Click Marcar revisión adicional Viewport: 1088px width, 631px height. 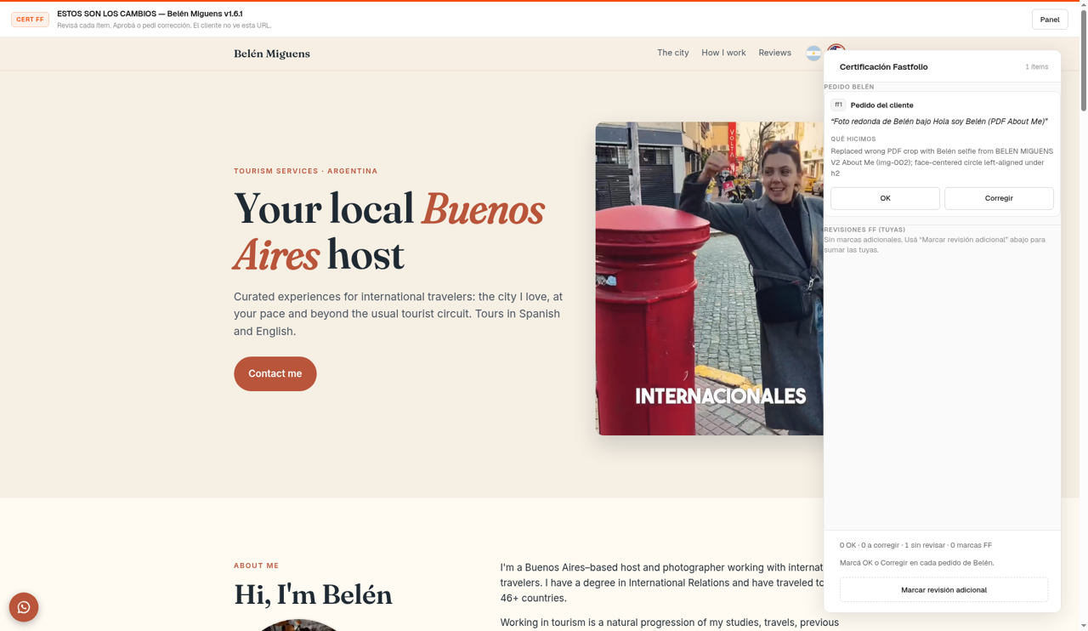tap(943, 589)
